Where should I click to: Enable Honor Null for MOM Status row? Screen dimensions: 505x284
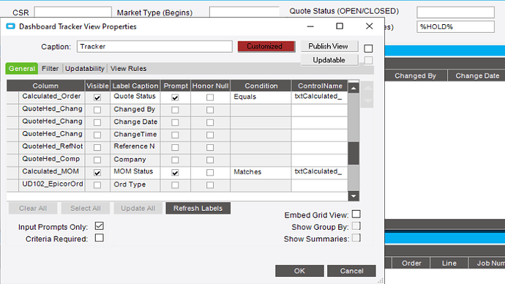coord(210,173)
